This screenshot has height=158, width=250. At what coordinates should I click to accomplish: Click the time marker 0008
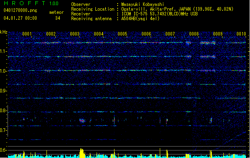[x=194, y=34]
